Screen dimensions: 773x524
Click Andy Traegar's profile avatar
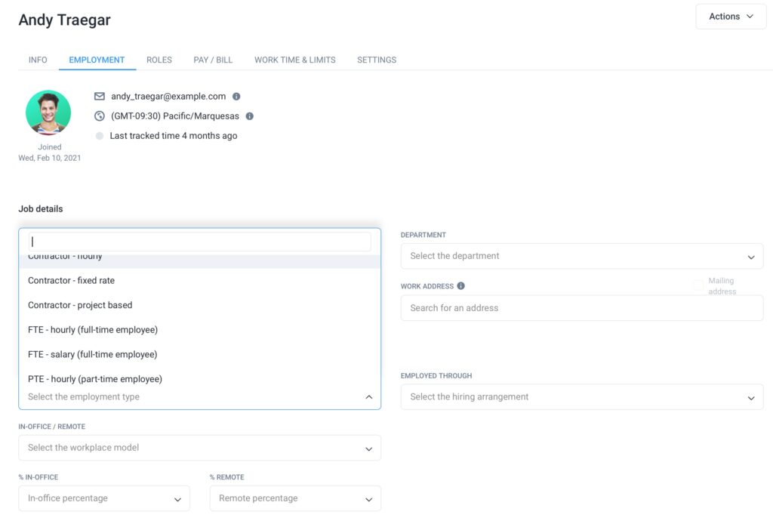point(48,113)
